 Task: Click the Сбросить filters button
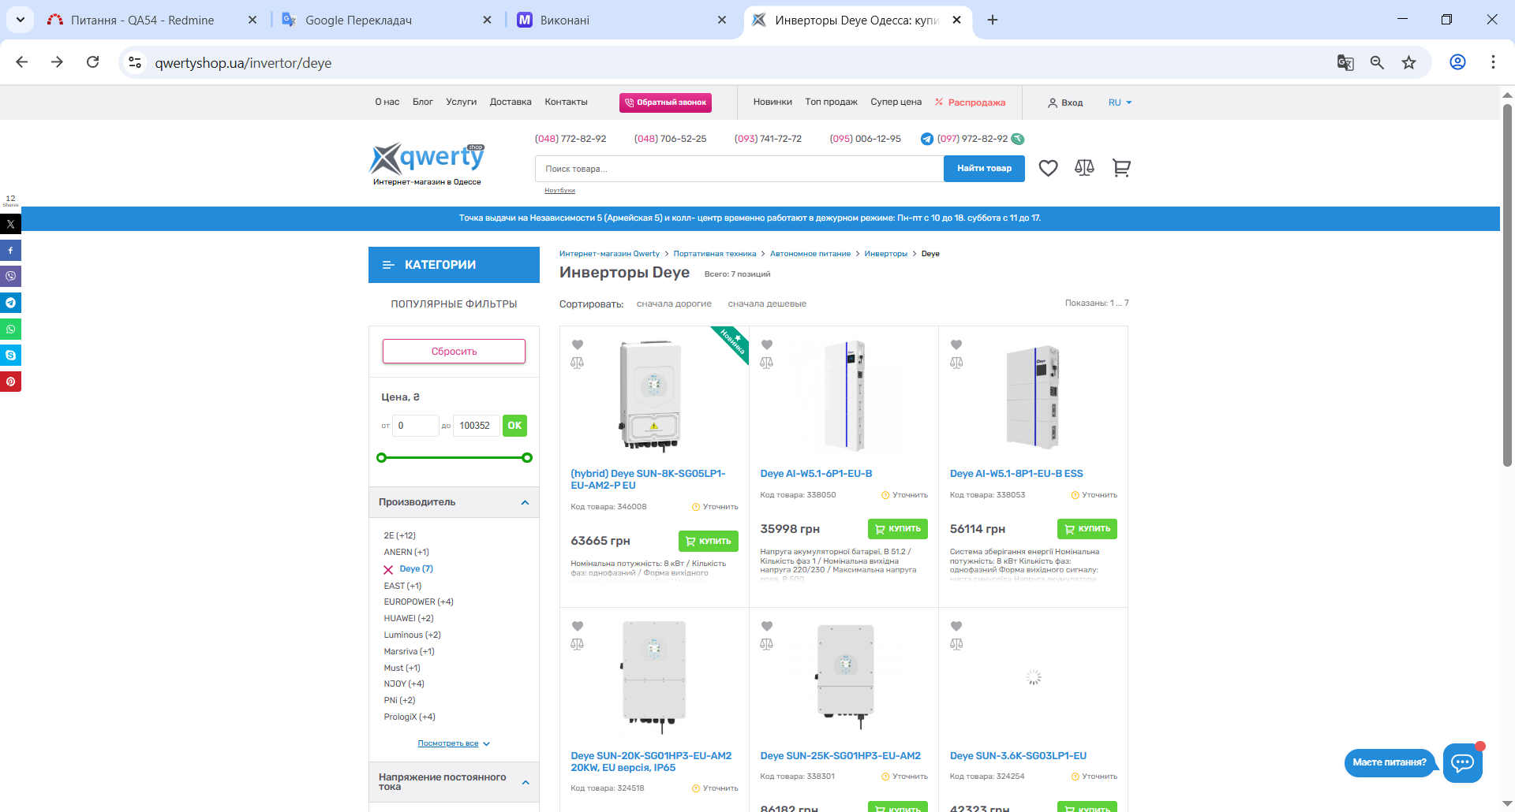pyautogui.click(x=454, y=352)
